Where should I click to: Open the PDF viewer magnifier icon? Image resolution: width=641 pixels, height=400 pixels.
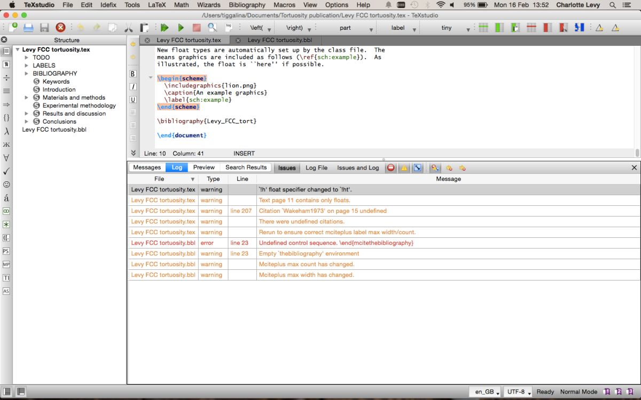pos(213,27)
